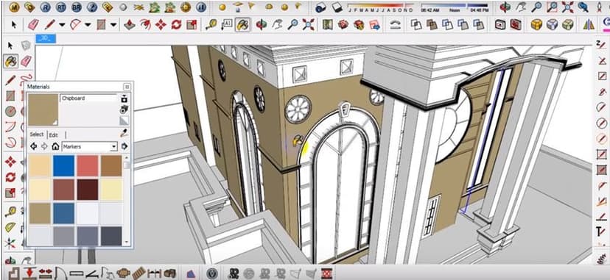Pick the Orbit tool in top toolbar
610x280 pixels.
(x=261, y=25)
